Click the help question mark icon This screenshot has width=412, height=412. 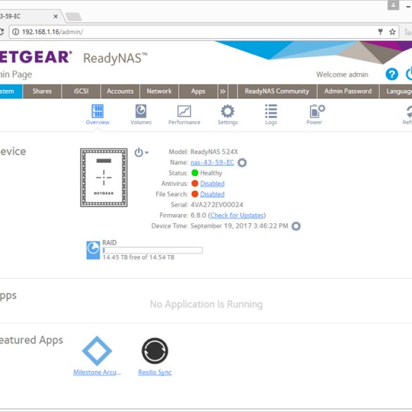point(392,74)
